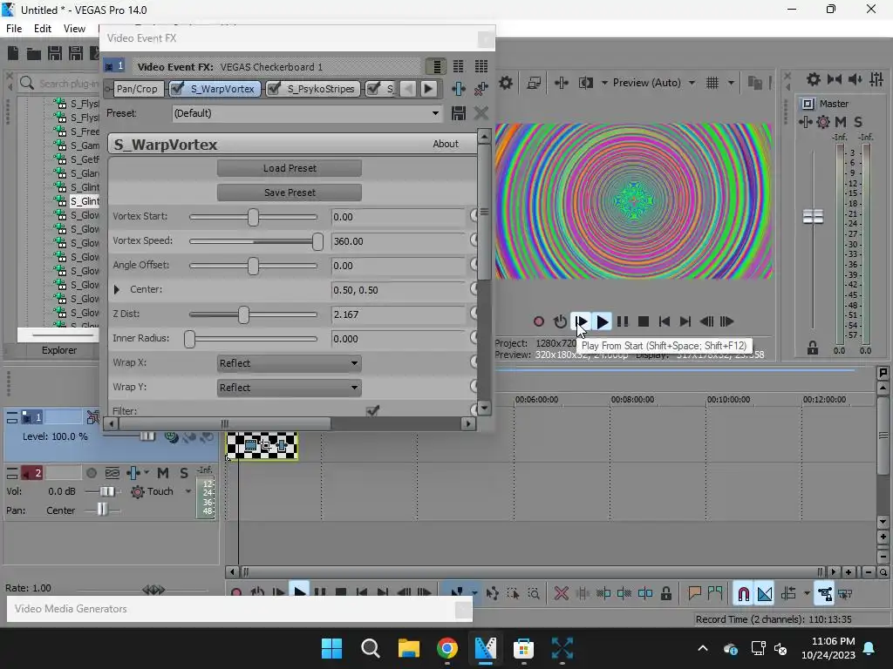Click the Master automation settings gear
Image resolution: width=893 pixels, height=669 pixels.
823,122
